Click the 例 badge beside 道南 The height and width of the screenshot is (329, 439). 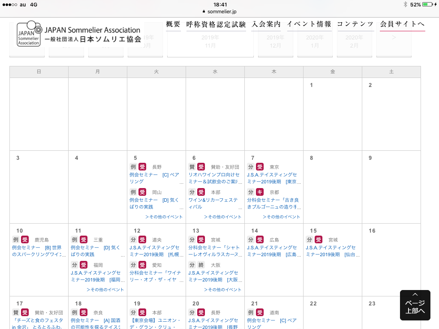point(251,312)
